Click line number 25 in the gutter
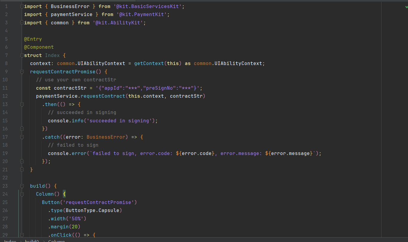The height and width of the screenshot is (242, 408). point(5,202)
